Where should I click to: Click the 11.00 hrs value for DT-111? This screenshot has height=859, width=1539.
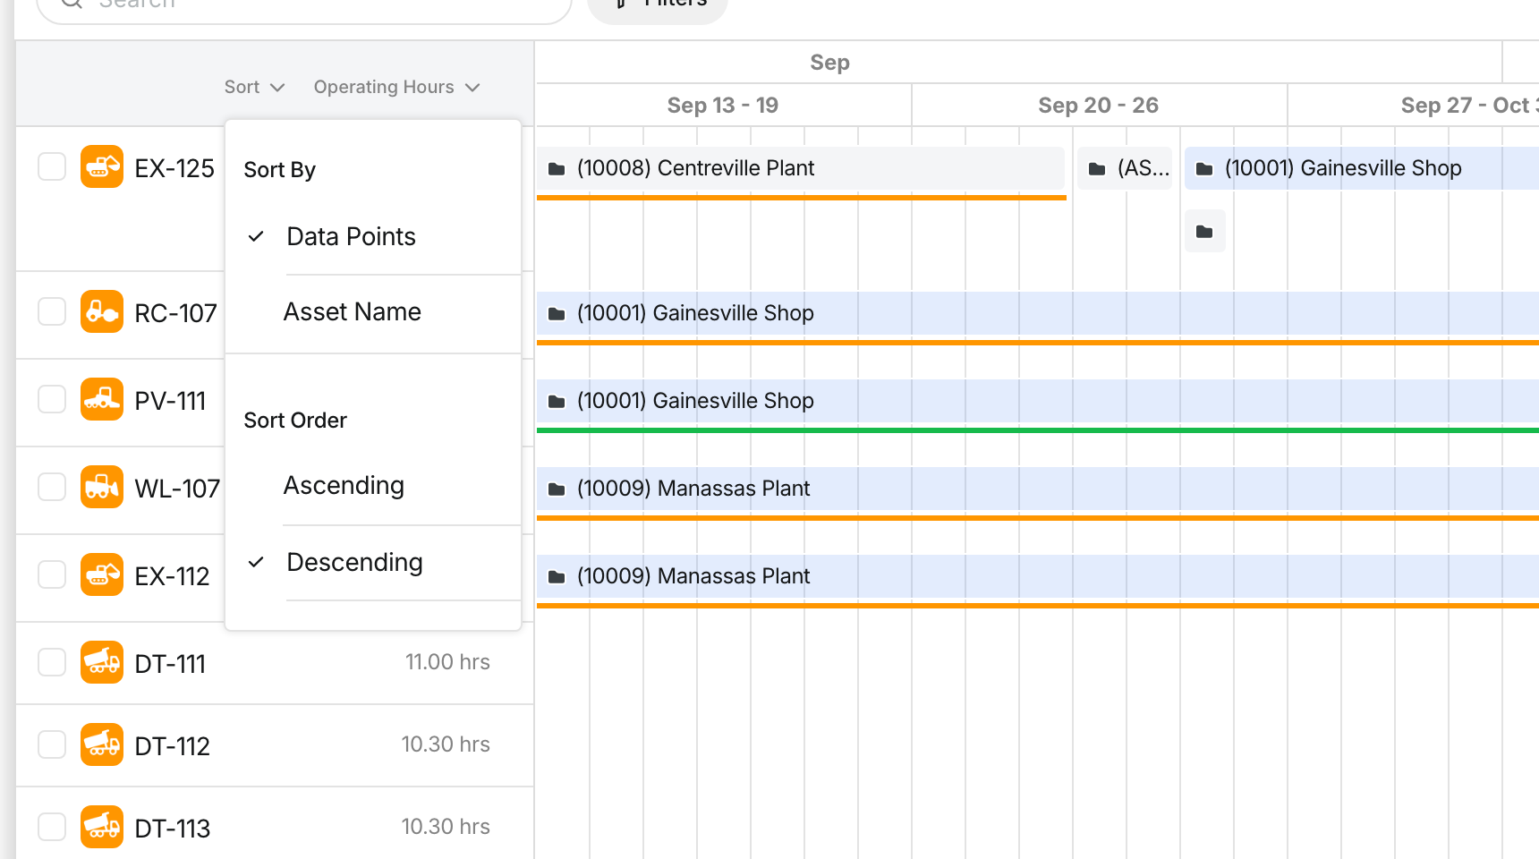pyautogui.click(x=447, y=662)
